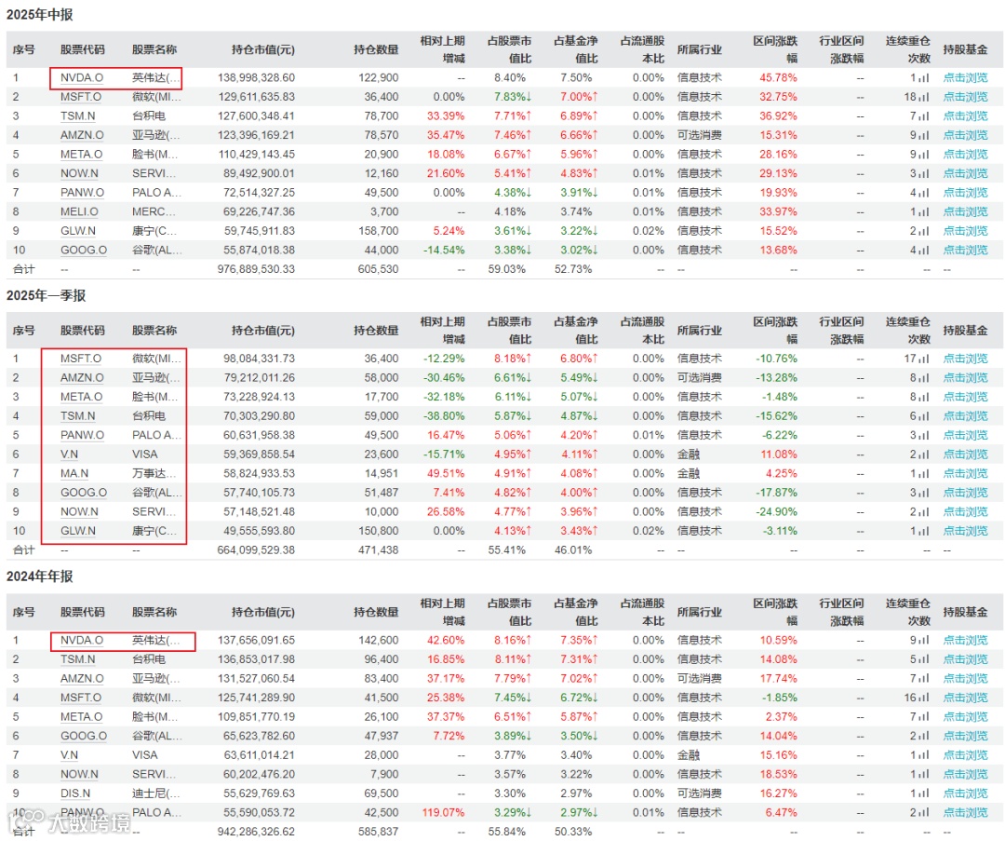Click 点击浏览 in the MA.N row

[965, 473]
